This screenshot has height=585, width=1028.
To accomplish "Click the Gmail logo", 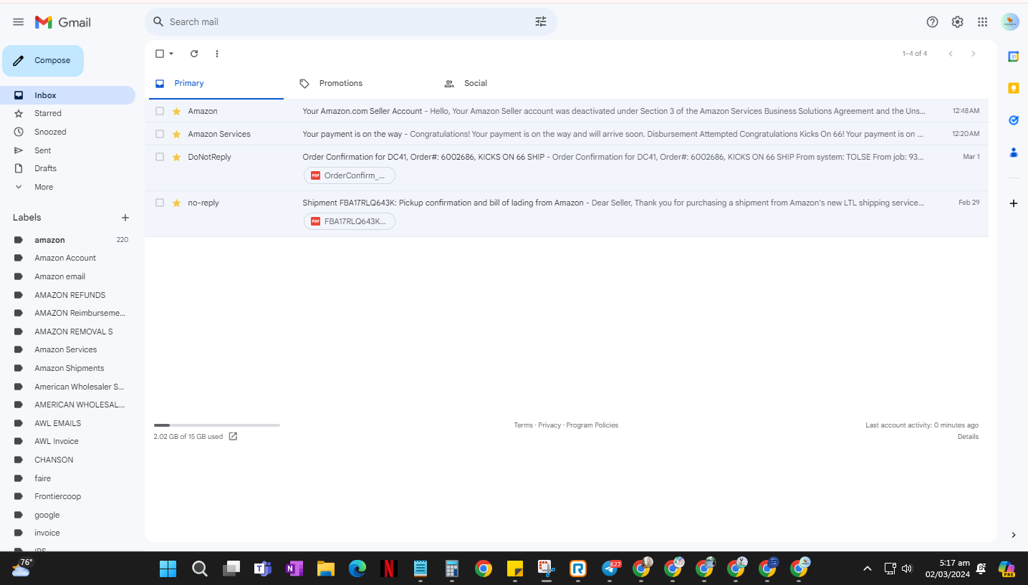I will click(x=63, y=22).
